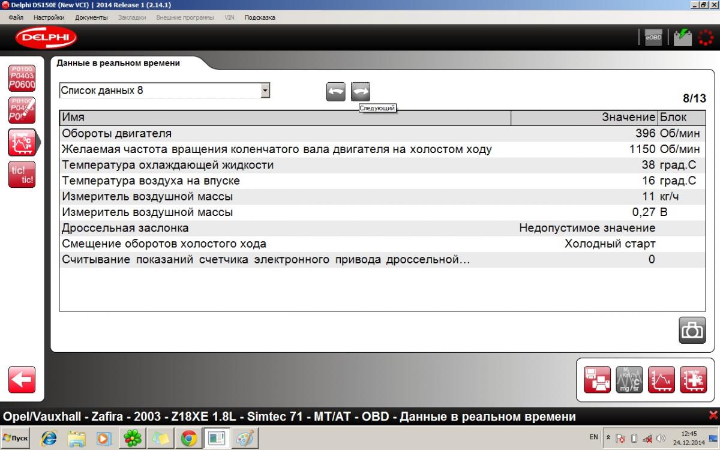Viewport: 720px width, 450px height.
Task: Show the previous data list arrow
Action: click(x=336, y=91)
